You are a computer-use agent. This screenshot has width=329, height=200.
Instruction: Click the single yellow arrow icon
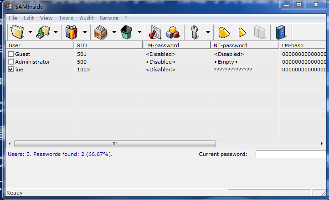tap(242, 32)
